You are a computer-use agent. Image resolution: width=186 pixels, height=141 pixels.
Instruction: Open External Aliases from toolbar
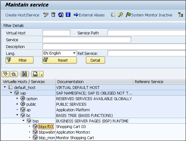tap(89, 15)
